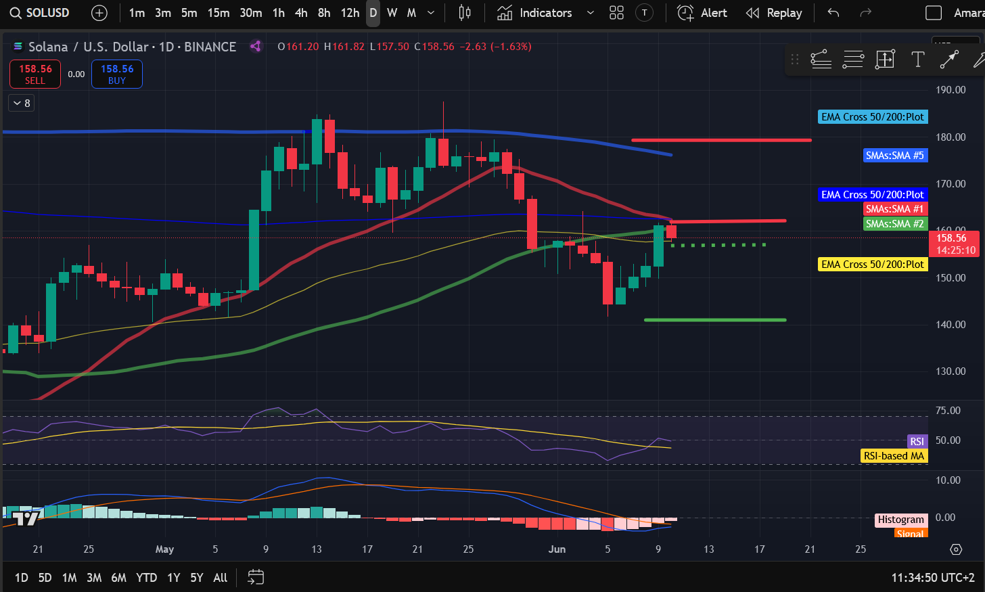985x592 pixels.
Task: Select the 12h timeframe
Action: [350, 13]
